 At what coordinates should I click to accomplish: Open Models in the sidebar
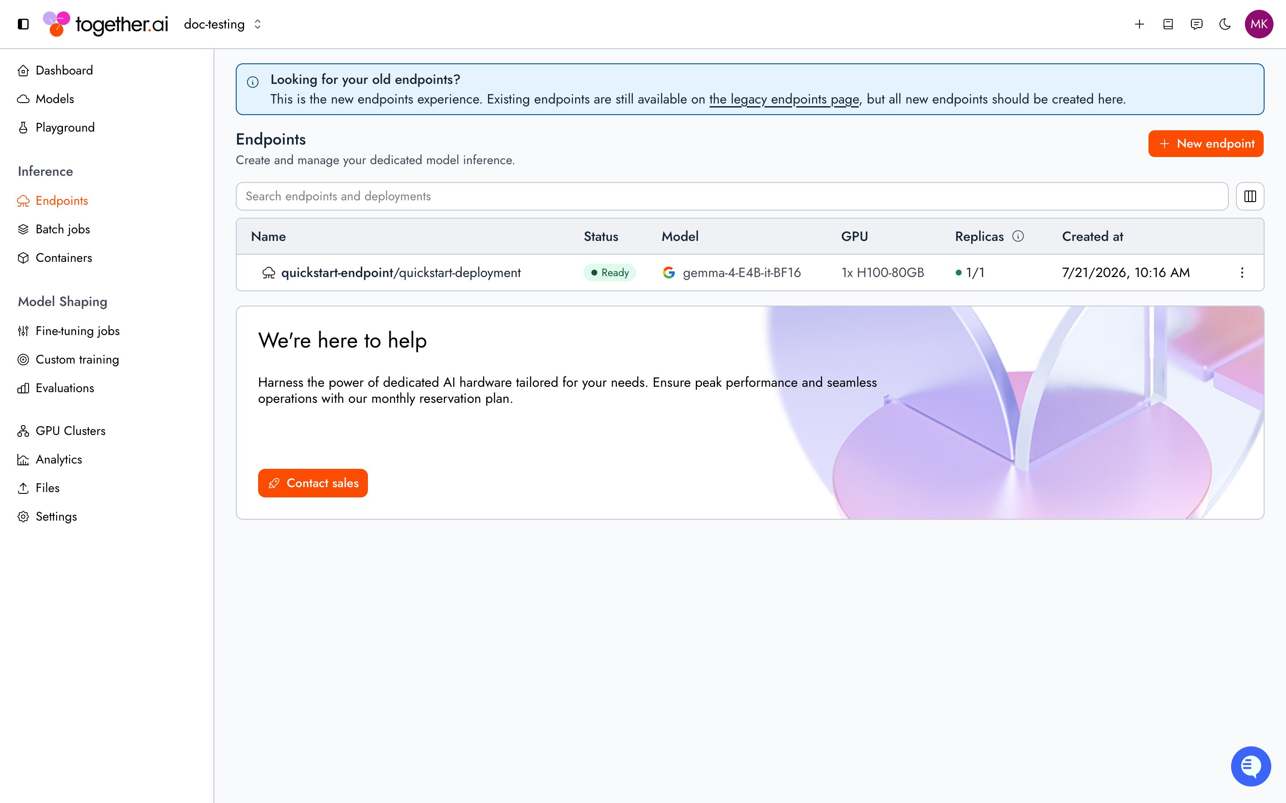click(x=46, y=99)
